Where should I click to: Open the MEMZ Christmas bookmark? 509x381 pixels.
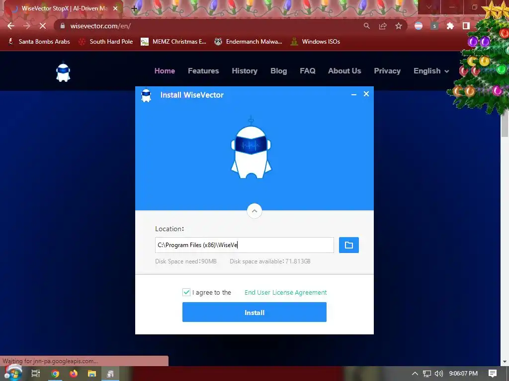point(173,42)
